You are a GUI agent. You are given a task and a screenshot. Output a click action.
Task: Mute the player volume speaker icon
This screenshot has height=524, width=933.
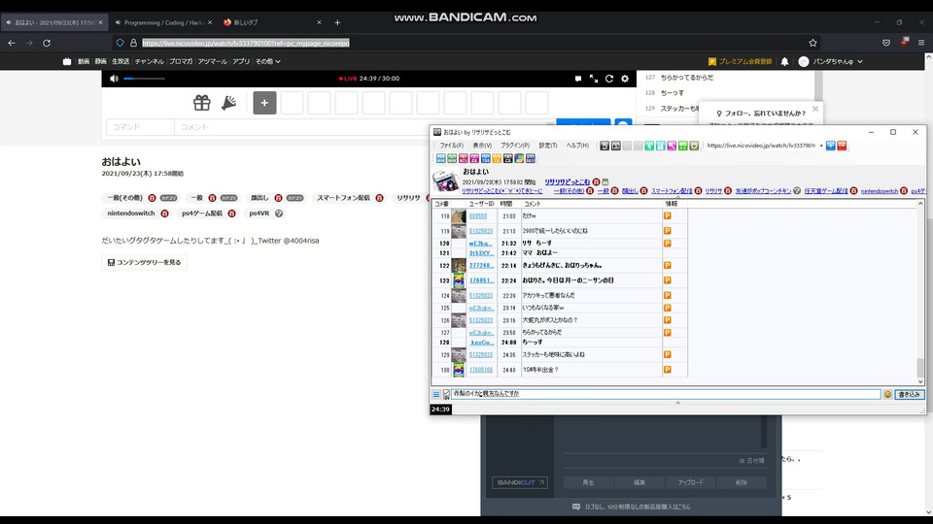114,79
